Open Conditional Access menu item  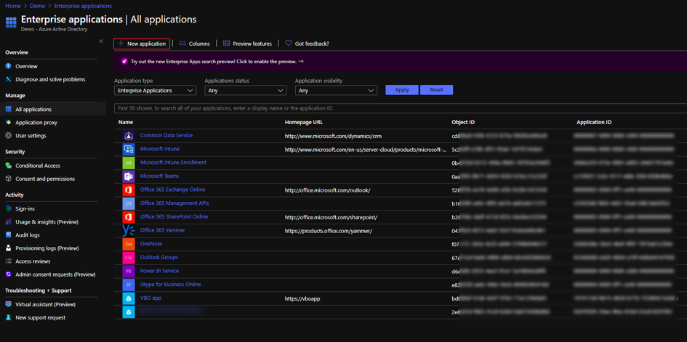pyautogui.click(x=38, y=166)
